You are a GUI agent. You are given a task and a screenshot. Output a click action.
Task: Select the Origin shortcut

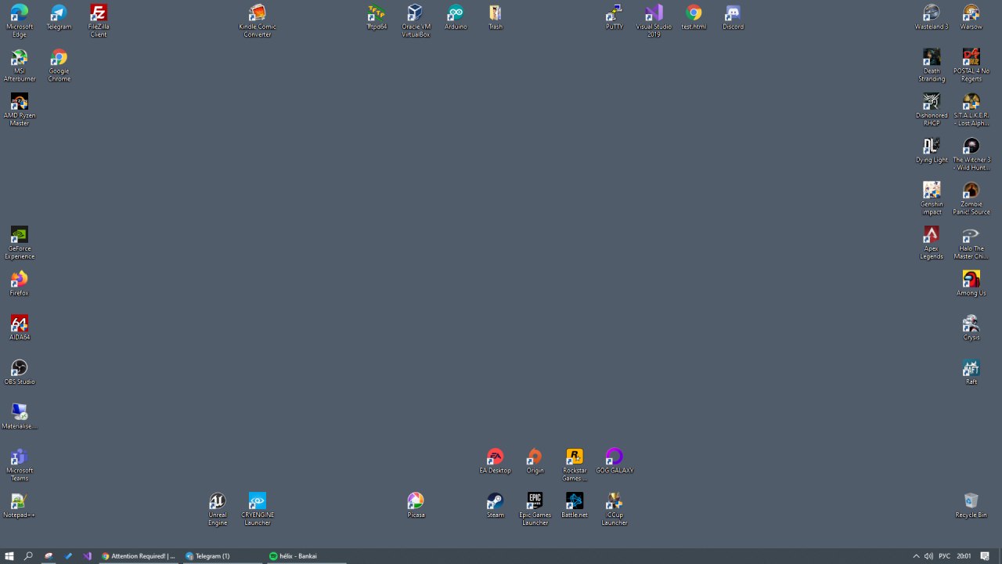(x=535, y=461)
